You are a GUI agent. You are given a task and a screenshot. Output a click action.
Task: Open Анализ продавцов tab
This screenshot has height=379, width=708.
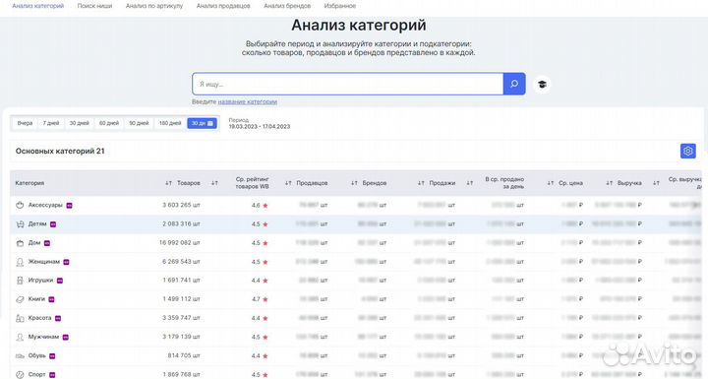223,6
